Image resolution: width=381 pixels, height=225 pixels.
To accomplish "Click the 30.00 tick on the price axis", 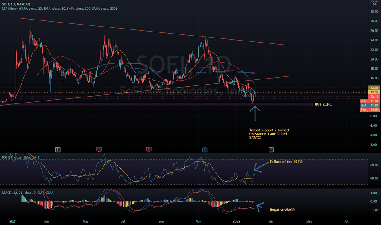I will (374, 11).
